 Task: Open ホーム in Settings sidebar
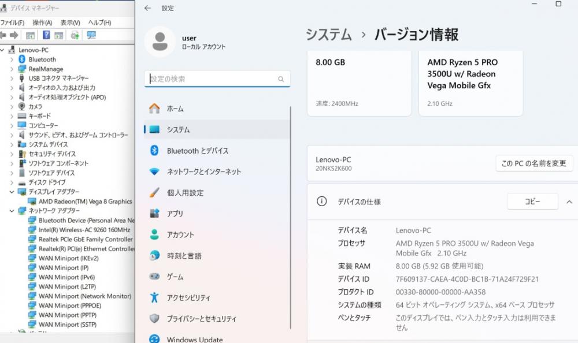click(x=217, y=109)
